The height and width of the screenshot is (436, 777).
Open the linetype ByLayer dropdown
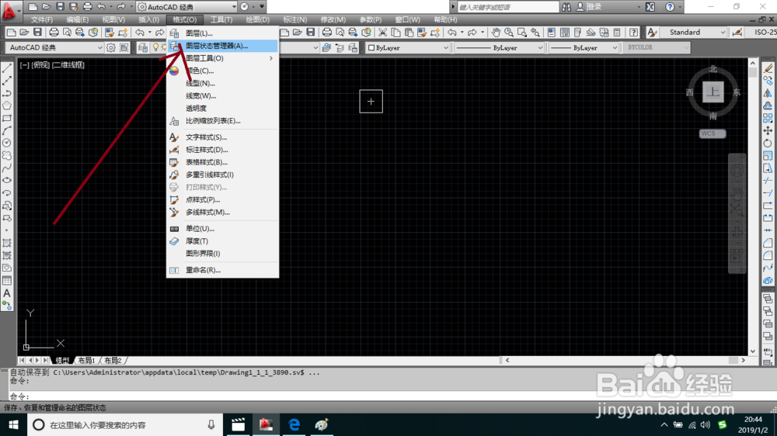pos(500,47)
